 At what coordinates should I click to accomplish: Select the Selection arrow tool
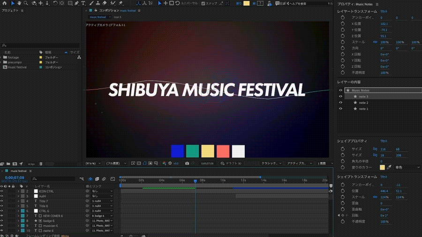point(12,3)
